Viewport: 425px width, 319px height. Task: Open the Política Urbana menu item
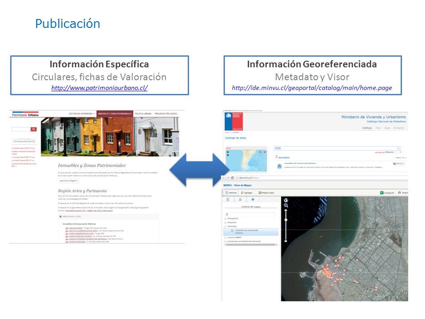pyautogui.click(x=143, y=114)
